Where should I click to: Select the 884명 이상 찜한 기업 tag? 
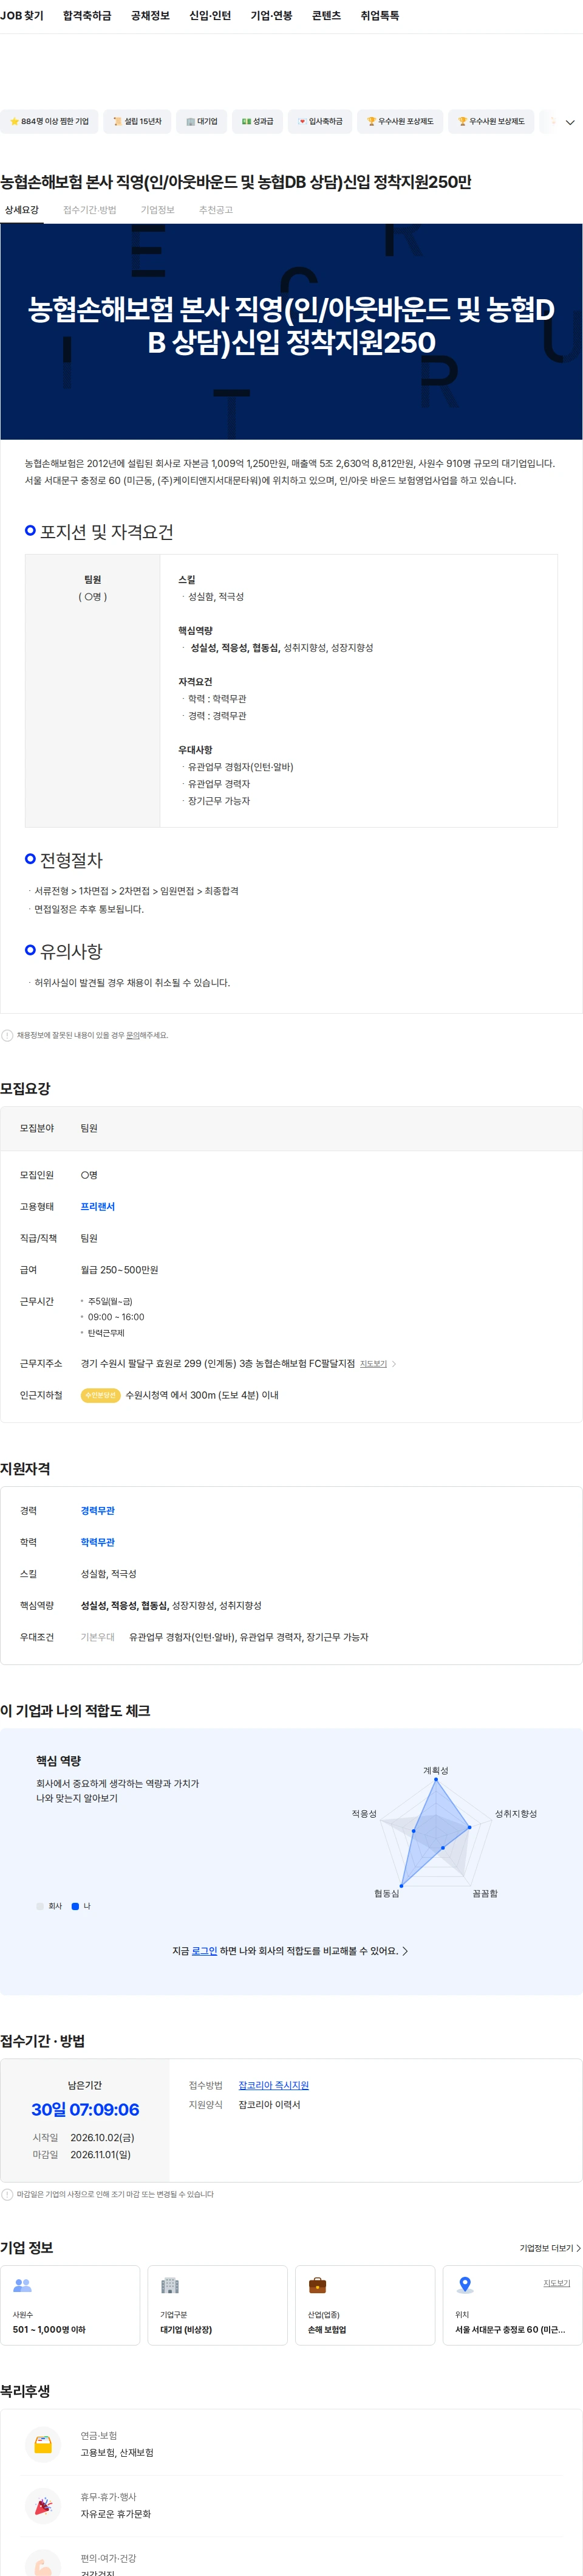click(x=49, y=121)
